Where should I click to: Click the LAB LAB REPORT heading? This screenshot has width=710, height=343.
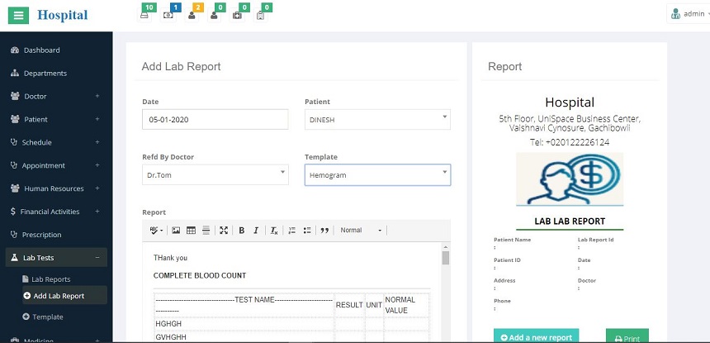[x=570, y=222]
